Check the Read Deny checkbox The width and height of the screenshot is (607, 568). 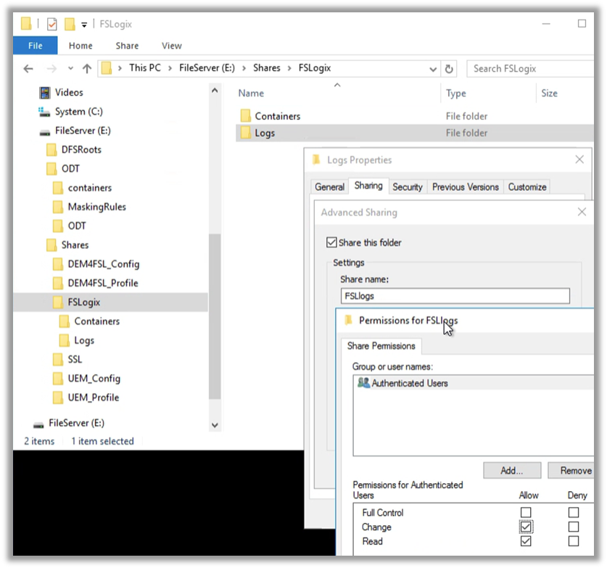574,541
